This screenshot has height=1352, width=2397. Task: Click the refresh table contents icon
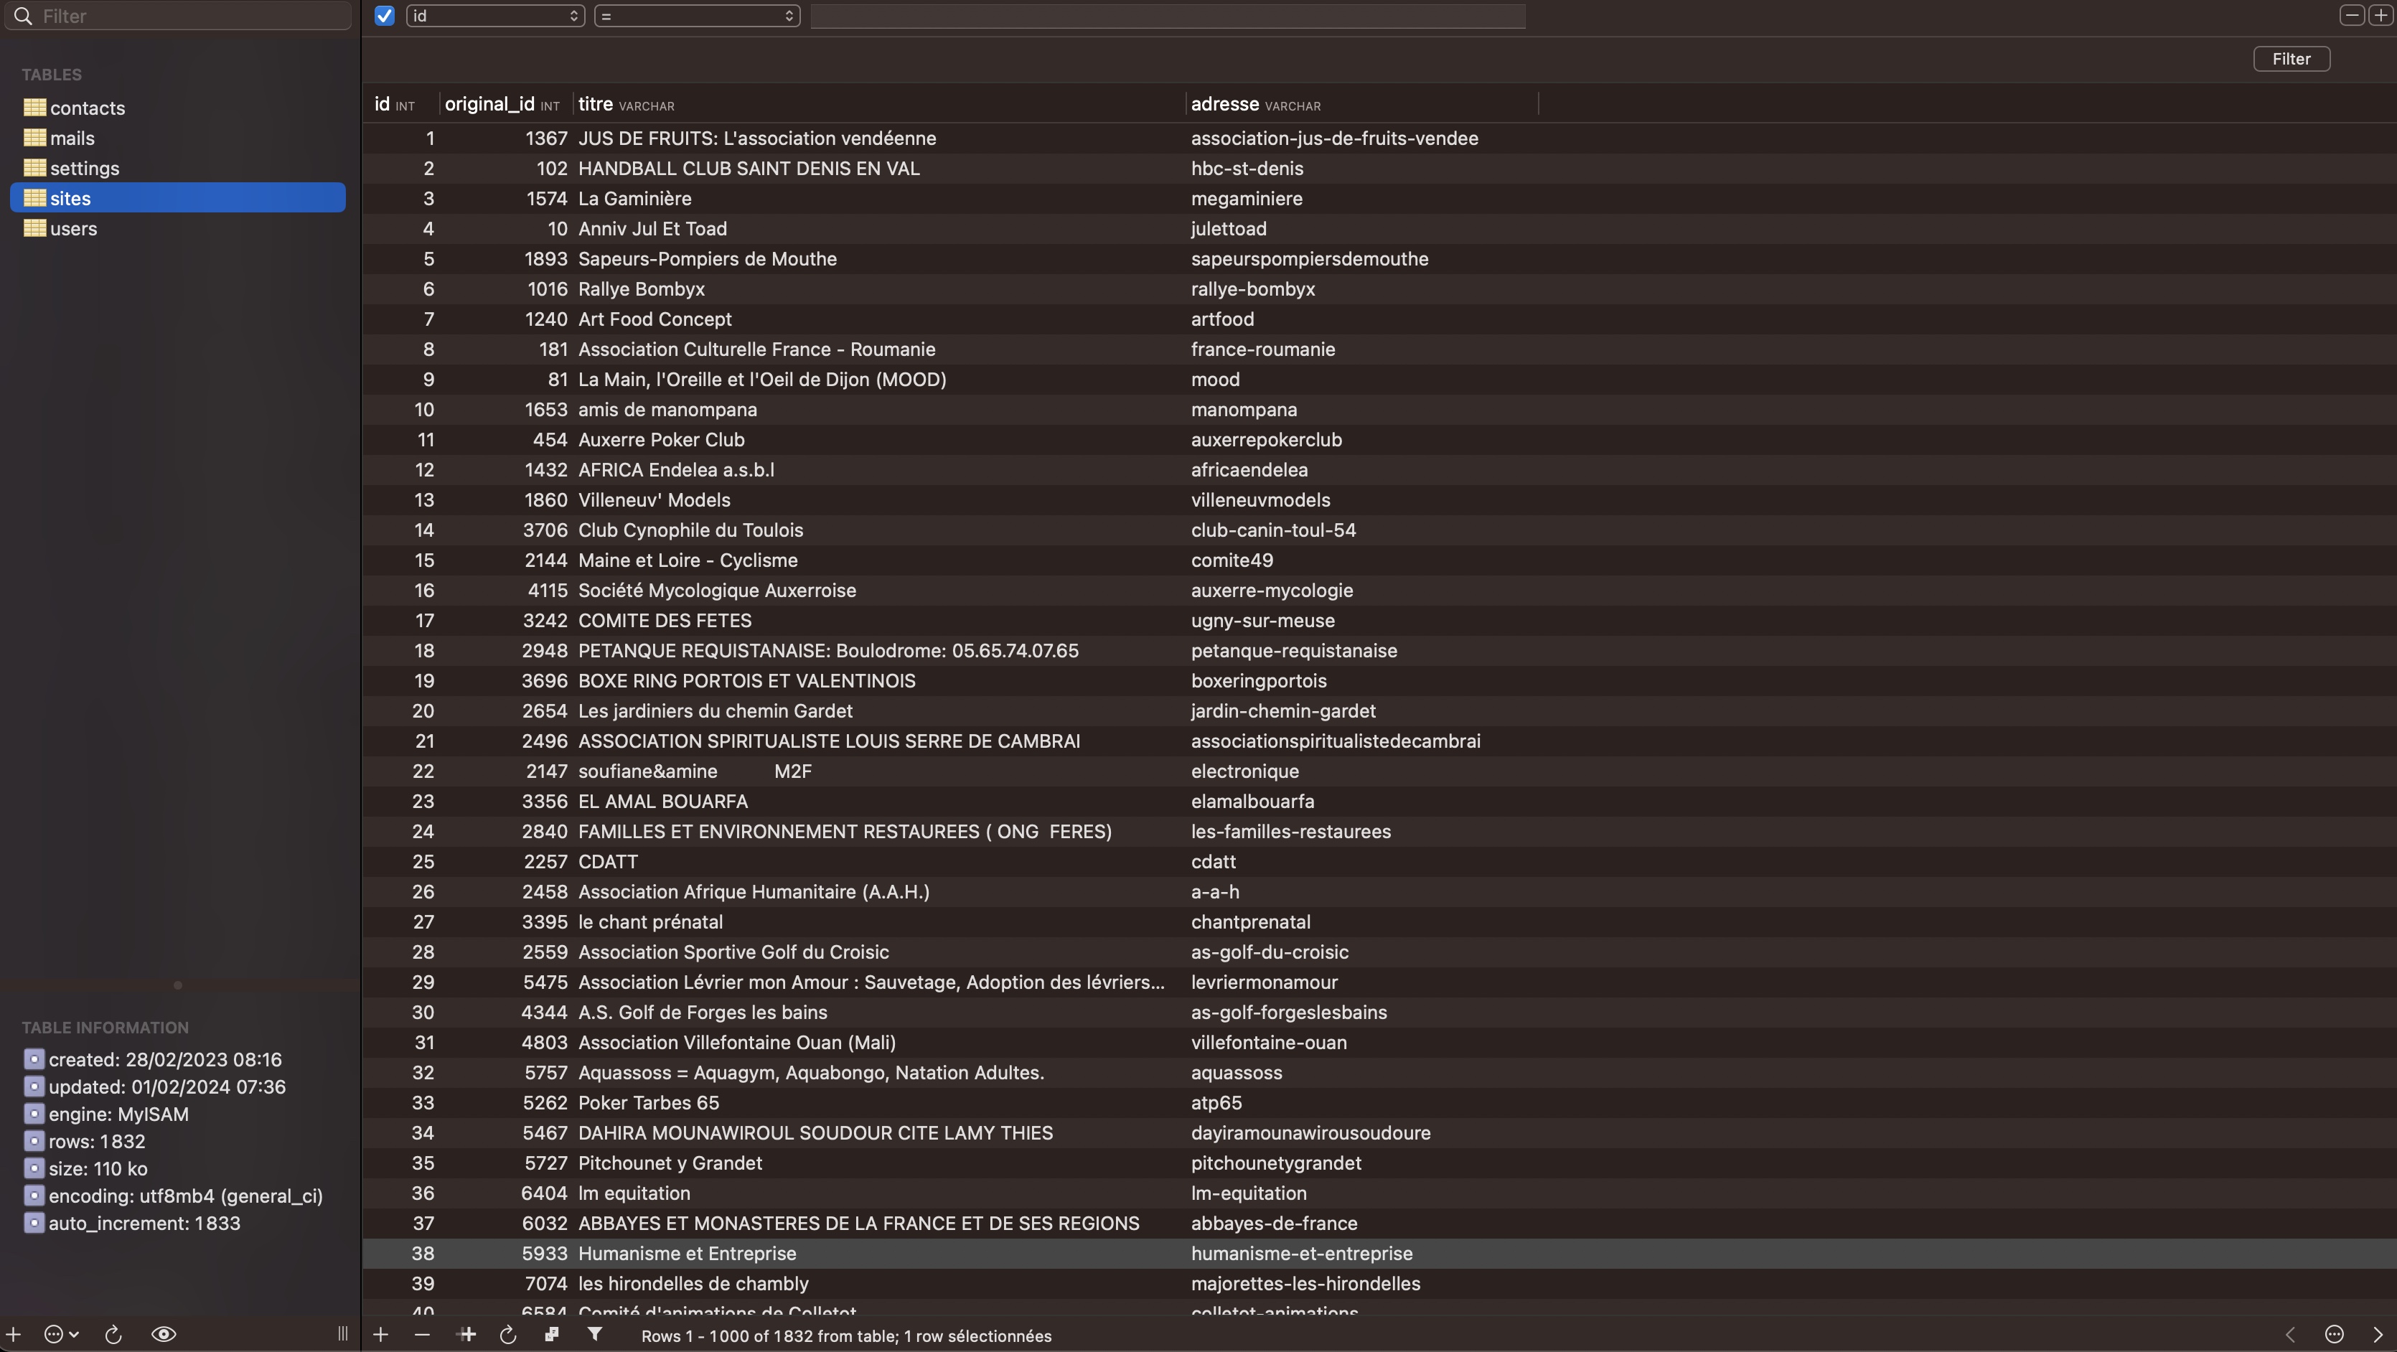(x=508, y=1334)
